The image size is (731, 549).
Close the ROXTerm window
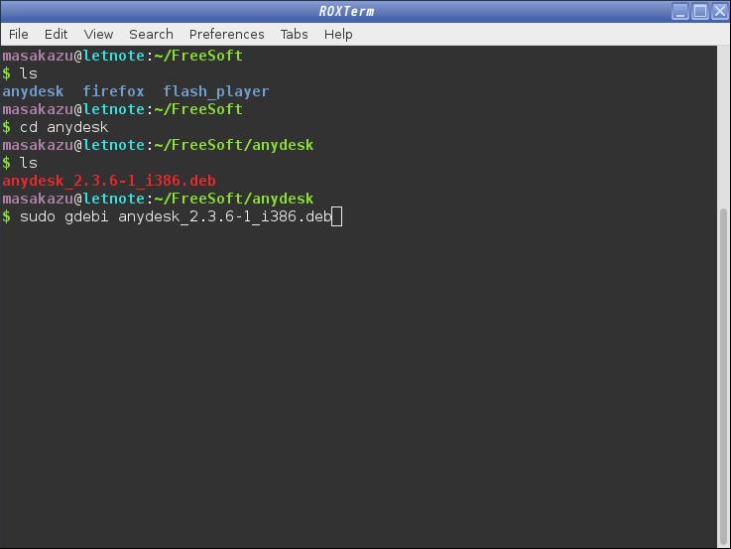pos(719,11)
